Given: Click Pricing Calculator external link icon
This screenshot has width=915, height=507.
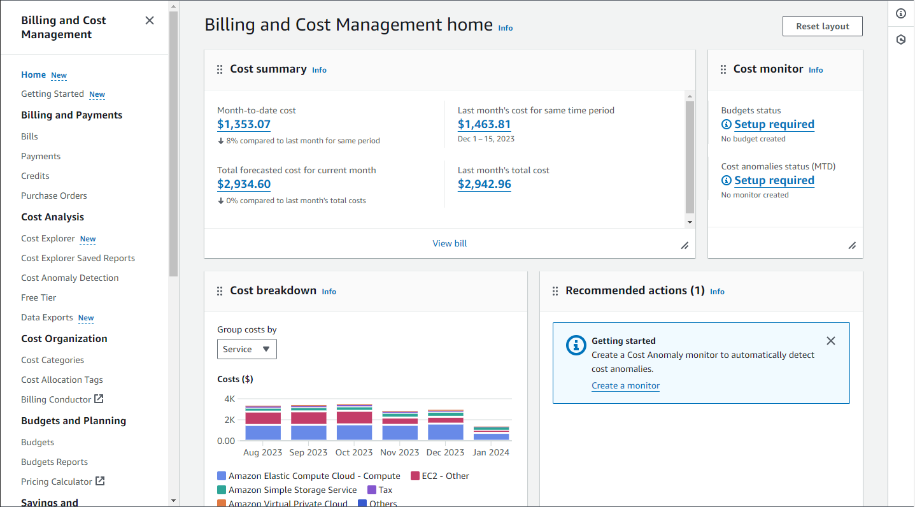Looking at the screenshot, I should pyautogui.click(x=100, y=481).
